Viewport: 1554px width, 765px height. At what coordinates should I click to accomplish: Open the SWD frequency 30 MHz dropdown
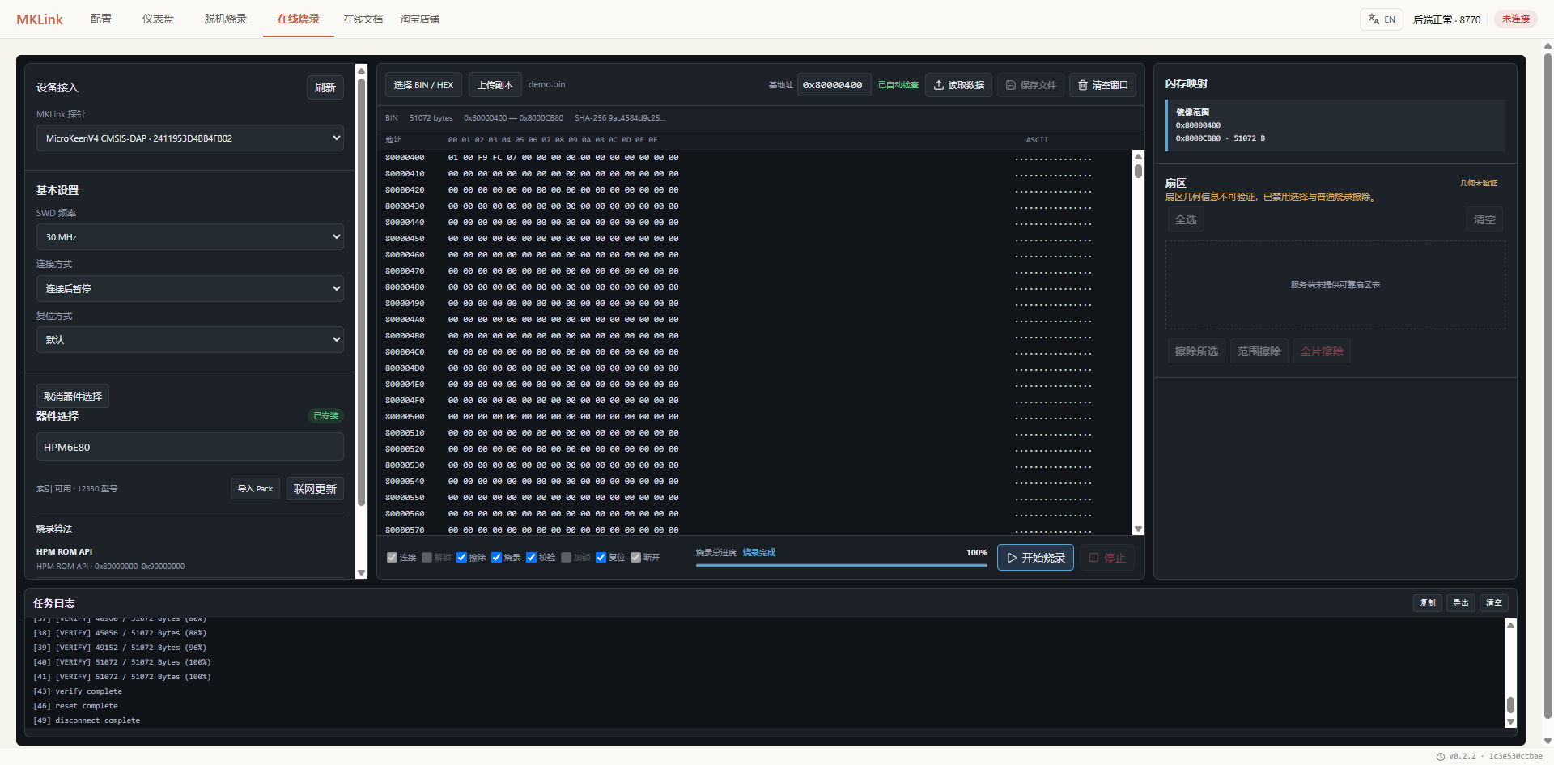tap(190, 237)
